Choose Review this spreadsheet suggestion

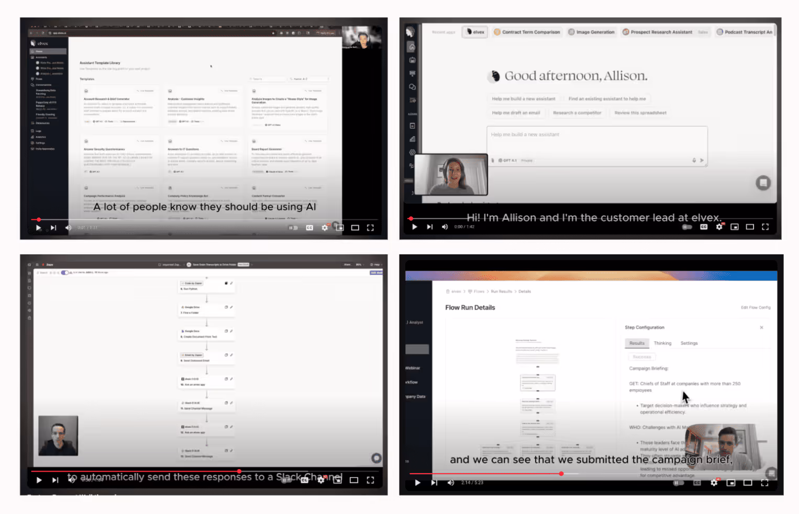click(x=640, y=113)
